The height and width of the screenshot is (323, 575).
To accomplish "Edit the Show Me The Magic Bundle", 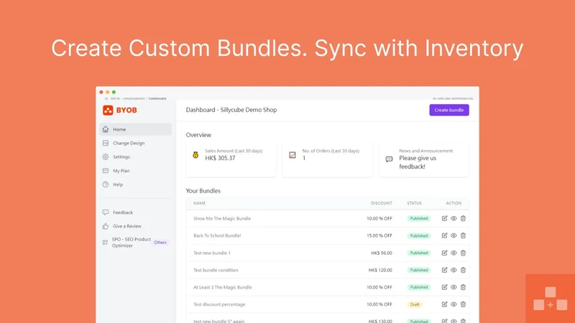I will (x=444, y=218).
